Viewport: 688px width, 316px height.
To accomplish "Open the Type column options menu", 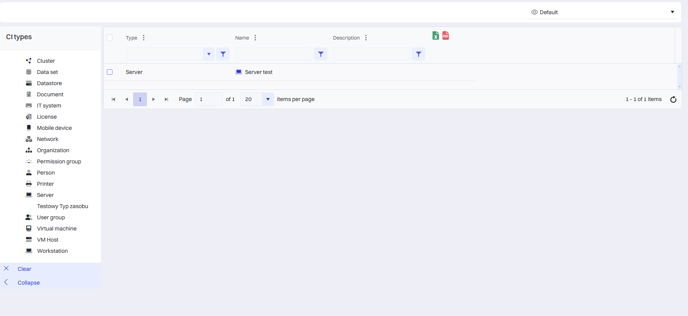I will click(x=144, y=38).
